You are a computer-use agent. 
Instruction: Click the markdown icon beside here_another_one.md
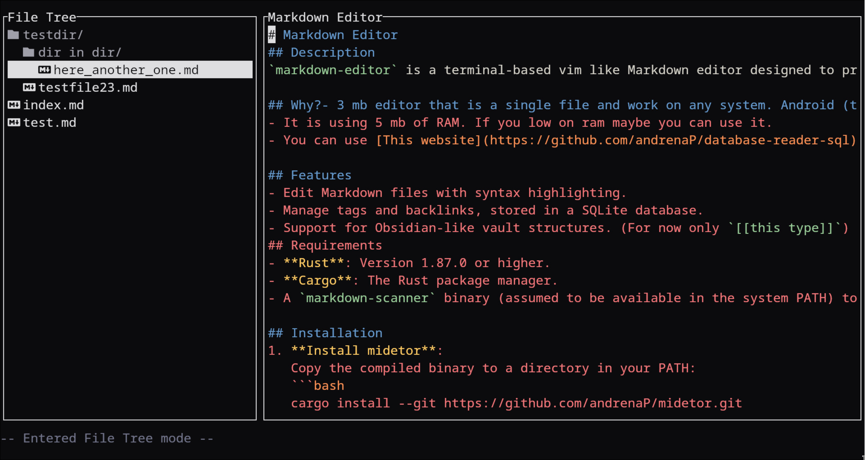44,70
